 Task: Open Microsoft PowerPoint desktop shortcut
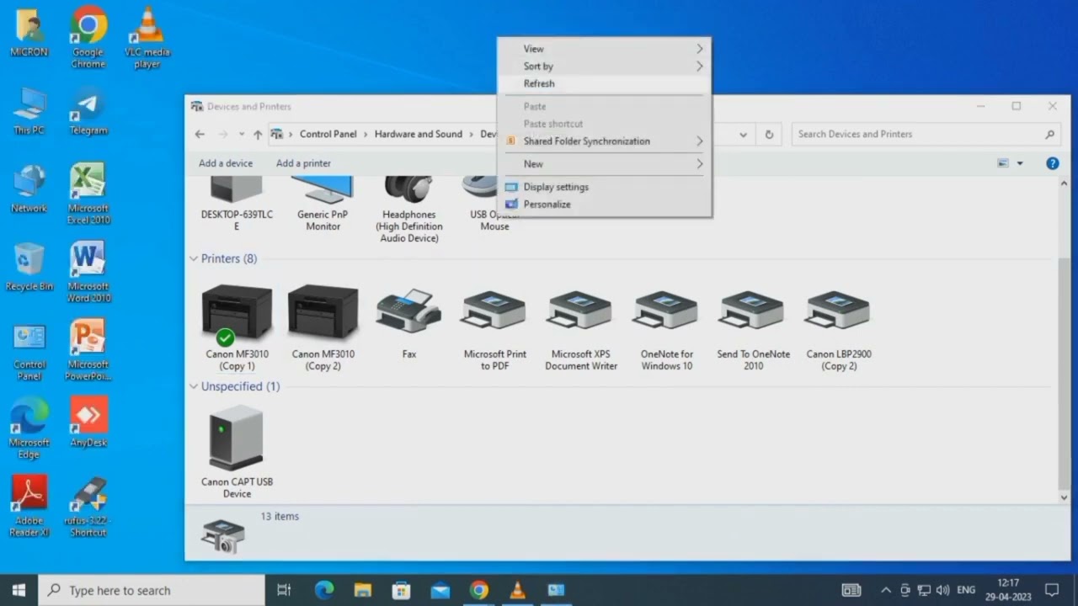(88, 350)
